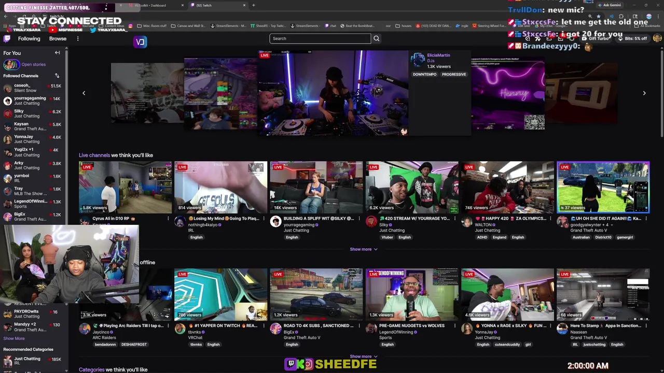Open tbvnks VRChat stream thumbnail
Image resolution: width=664 pixels, height=373 pixels.
[x=220, y=294]
